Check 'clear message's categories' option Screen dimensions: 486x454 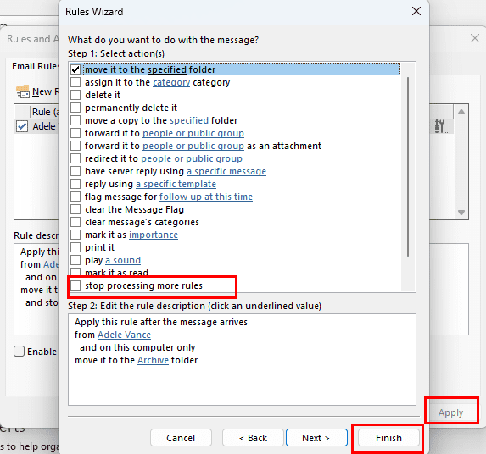(x=75, y=222)
